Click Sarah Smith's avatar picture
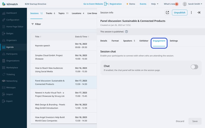The width and height of the screenshot is (205, 128). click(185, 4)
